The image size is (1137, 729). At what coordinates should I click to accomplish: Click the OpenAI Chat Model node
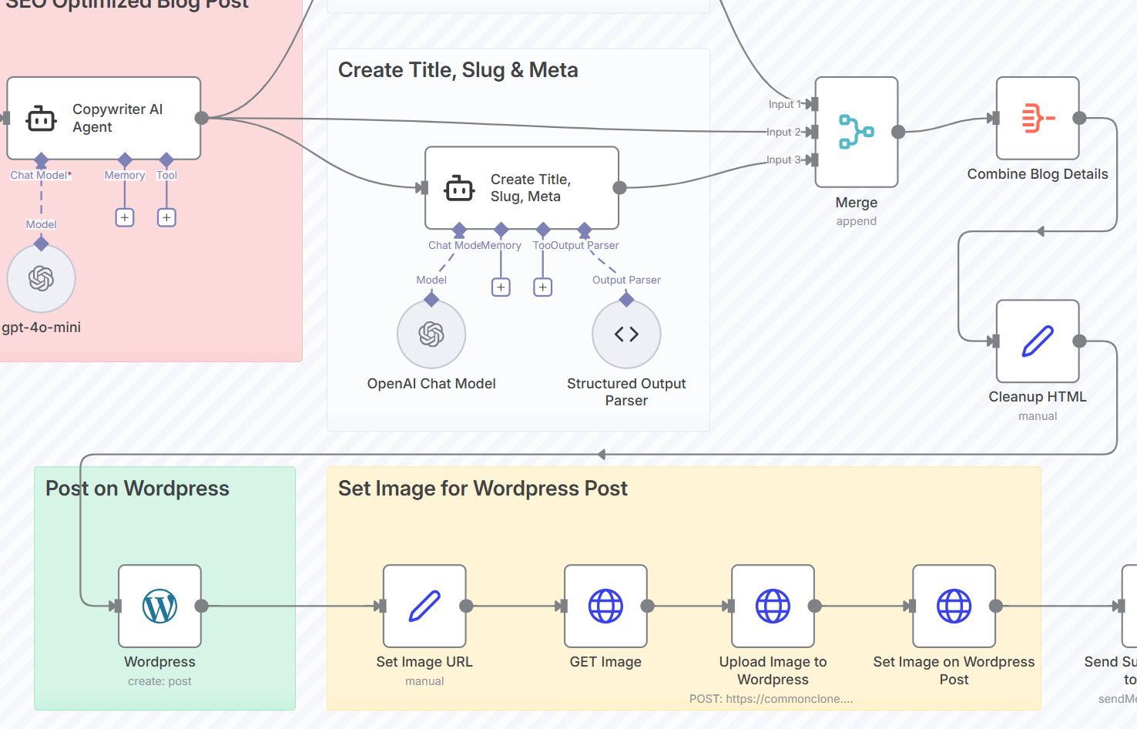click(431, 334)
